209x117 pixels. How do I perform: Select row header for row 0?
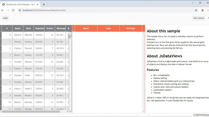click(1, 35)
